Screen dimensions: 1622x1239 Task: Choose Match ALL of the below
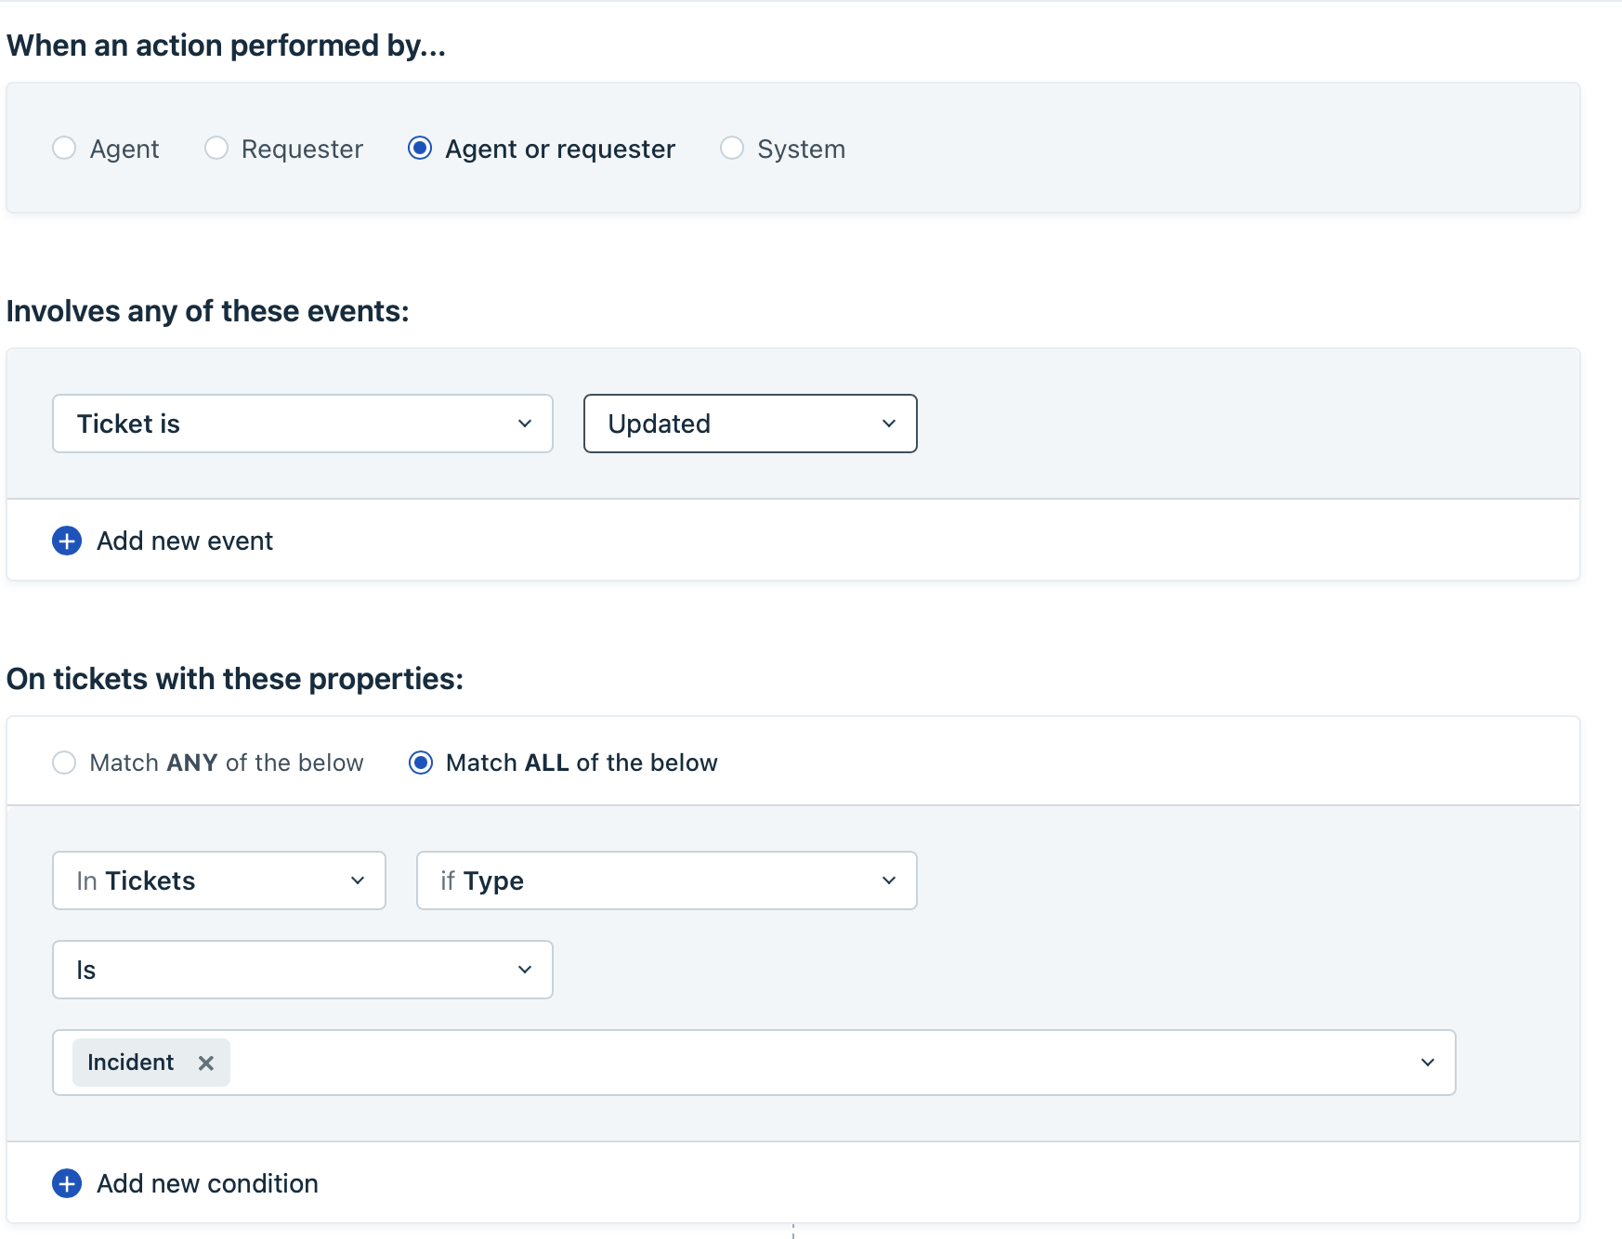(x=421, y=763)
